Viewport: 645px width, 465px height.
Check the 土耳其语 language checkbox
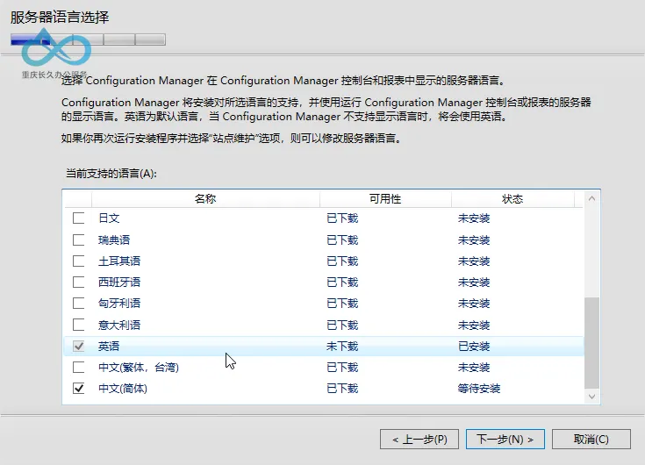(x=79, y=261)
